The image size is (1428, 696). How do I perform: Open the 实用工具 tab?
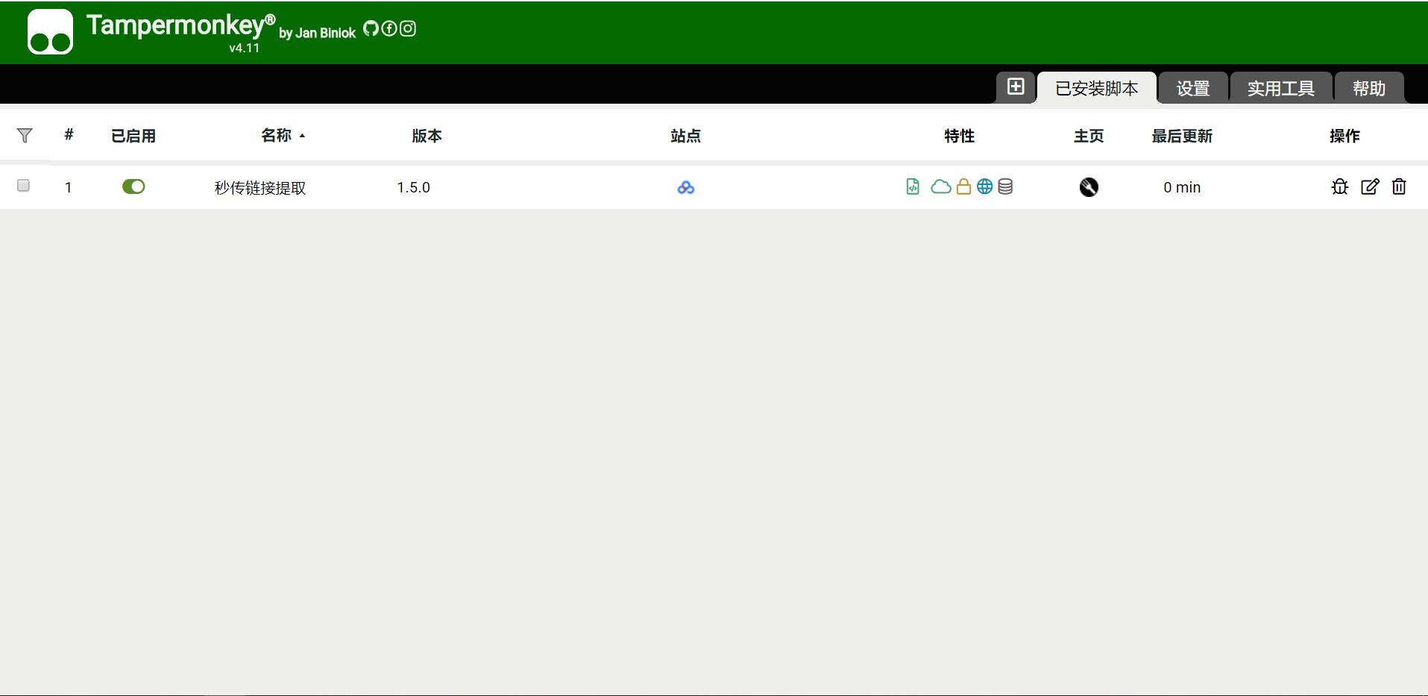click(1280, 89)
